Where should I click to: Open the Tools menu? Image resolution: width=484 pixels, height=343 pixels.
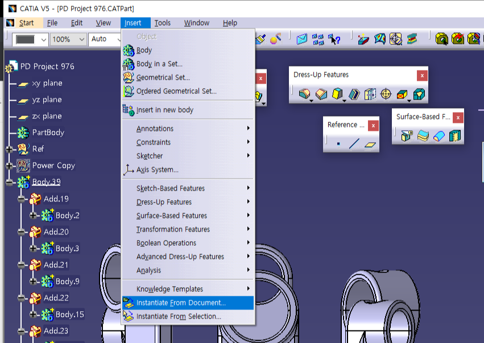(162, 23)
